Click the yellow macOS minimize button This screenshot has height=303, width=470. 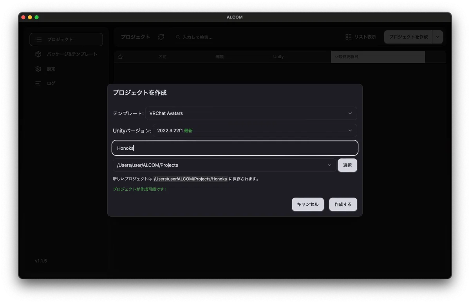[30, 17]
